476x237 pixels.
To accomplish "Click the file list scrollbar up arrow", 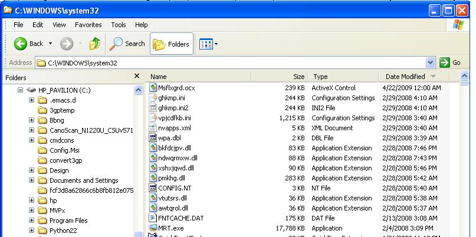I will pos(464,76).
